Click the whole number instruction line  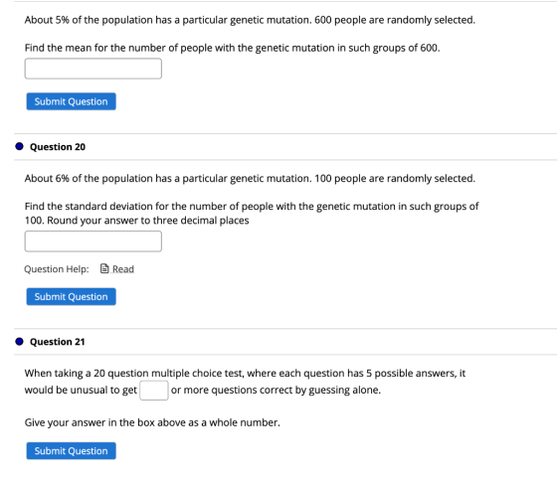[152, 422]
